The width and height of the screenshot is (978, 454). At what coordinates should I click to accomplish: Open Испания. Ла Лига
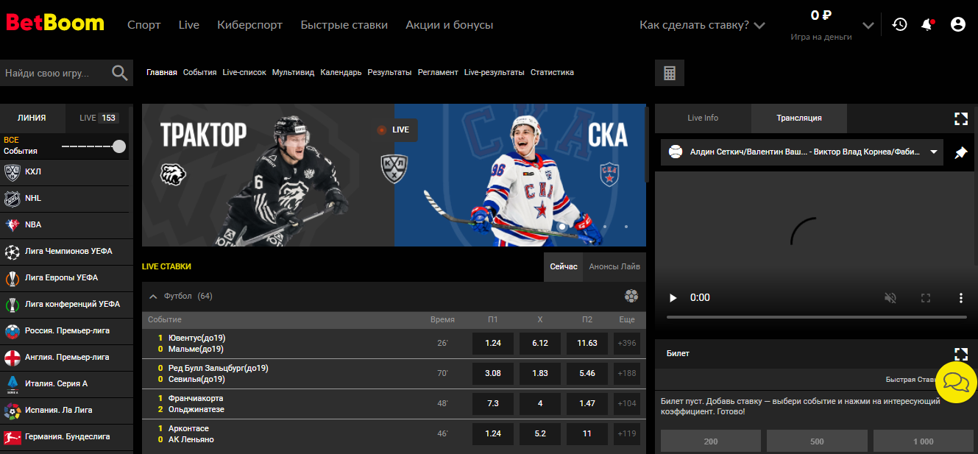click(66, 411)
